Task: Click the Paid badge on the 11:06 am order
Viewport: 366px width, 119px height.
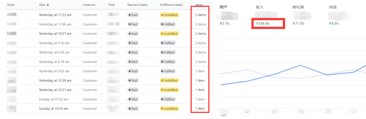Action: point(133,24)
